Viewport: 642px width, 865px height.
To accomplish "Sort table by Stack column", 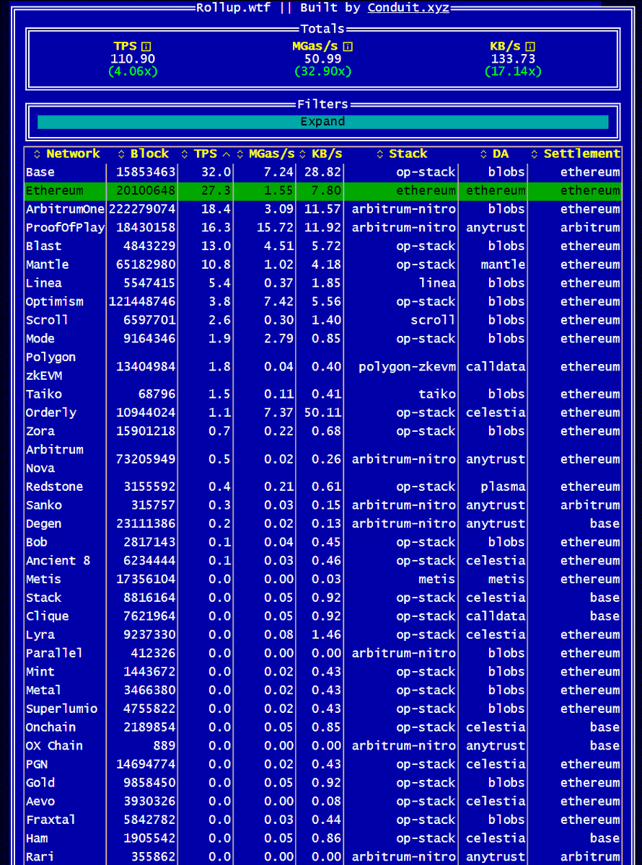I will (x=401, y=154).
